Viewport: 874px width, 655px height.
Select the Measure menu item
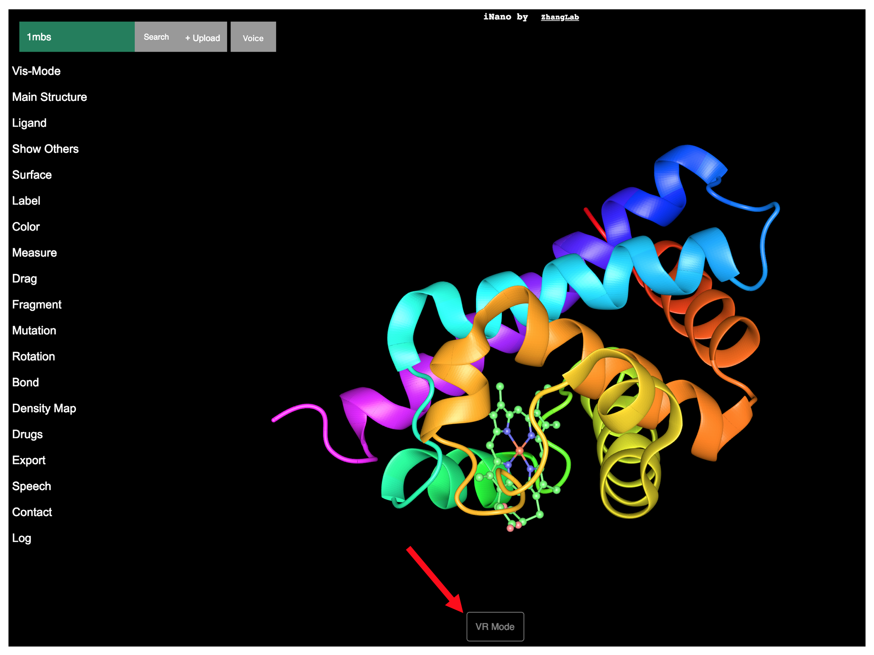pyautogui.click(x=34, y=253)
